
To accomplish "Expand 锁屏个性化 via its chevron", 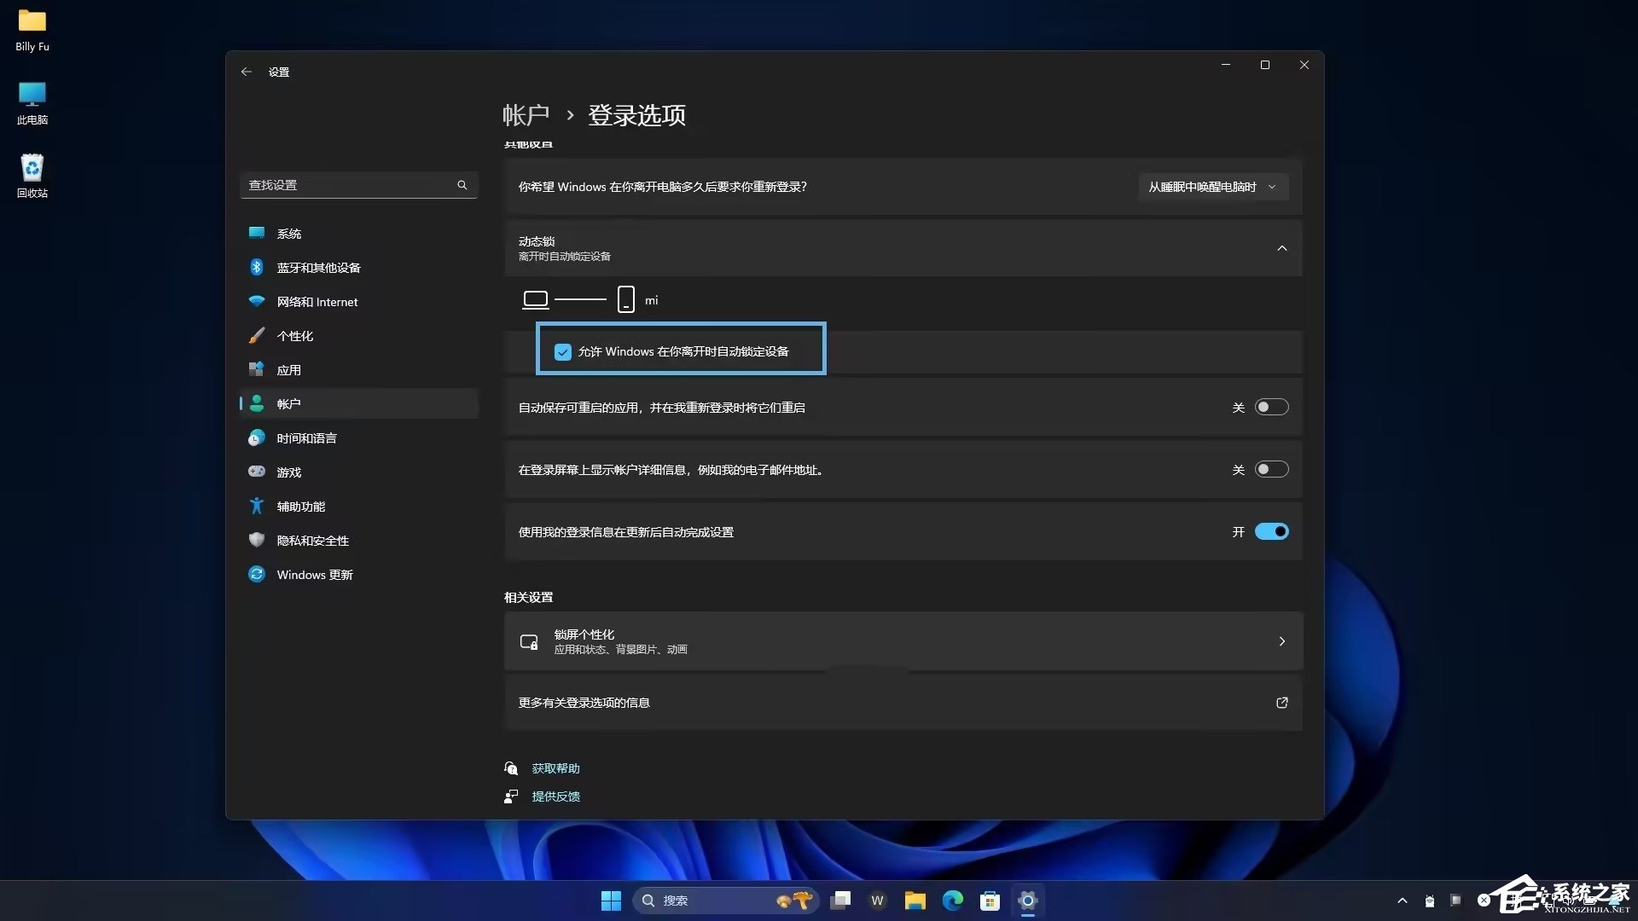I will [1282, 641].
